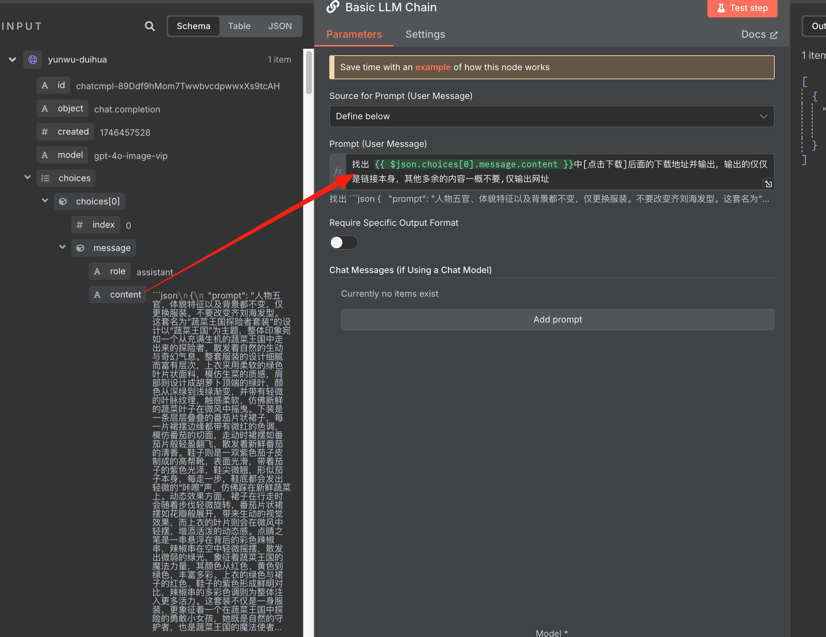Click the string type icon beside id
826x637 pixels.
45,85
